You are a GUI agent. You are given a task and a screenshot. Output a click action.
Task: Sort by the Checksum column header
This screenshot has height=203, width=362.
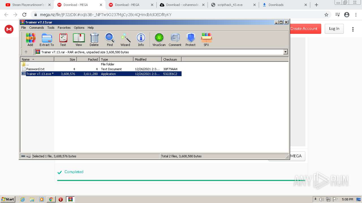click(171, 59)
